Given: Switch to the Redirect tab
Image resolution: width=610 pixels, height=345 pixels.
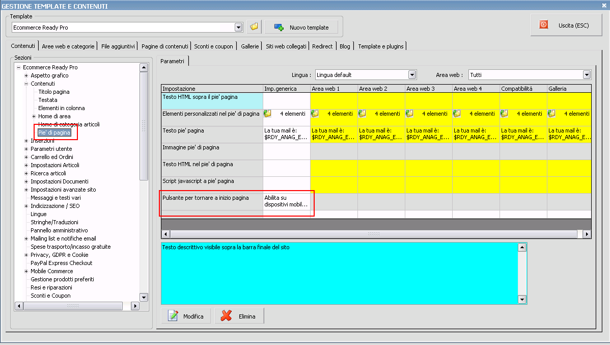Looking at the screenshot, I should [322, 46].
